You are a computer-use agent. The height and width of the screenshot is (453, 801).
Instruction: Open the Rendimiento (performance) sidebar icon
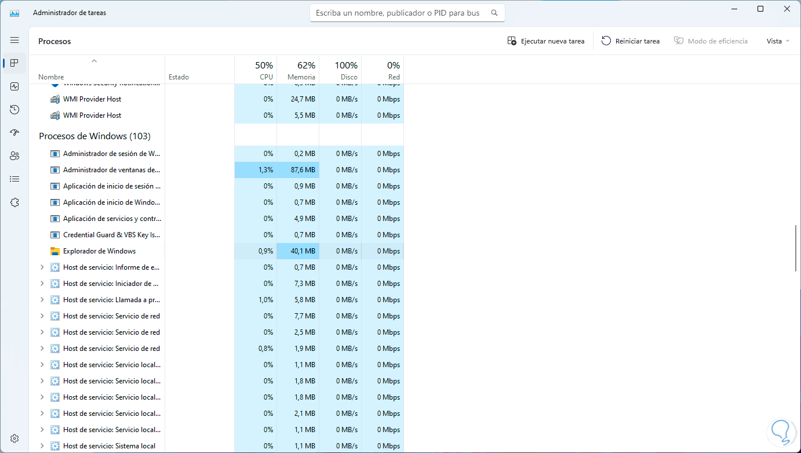tap(14, 86)
